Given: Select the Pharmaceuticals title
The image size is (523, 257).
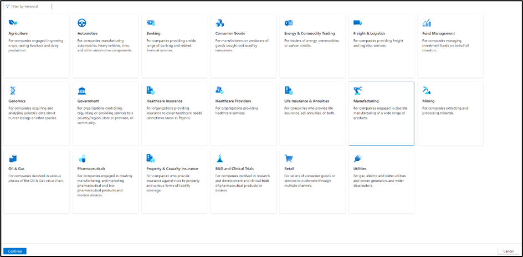Looking at the screenshot, I should click(x=91, y=169).
